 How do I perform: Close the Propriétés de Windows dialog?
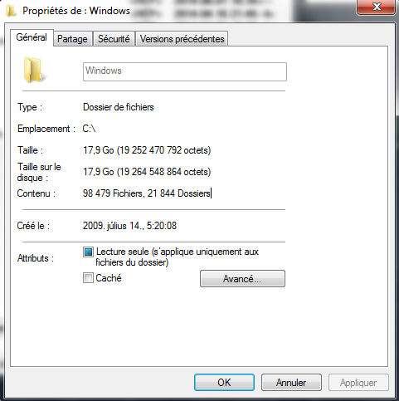click(376, 7)
